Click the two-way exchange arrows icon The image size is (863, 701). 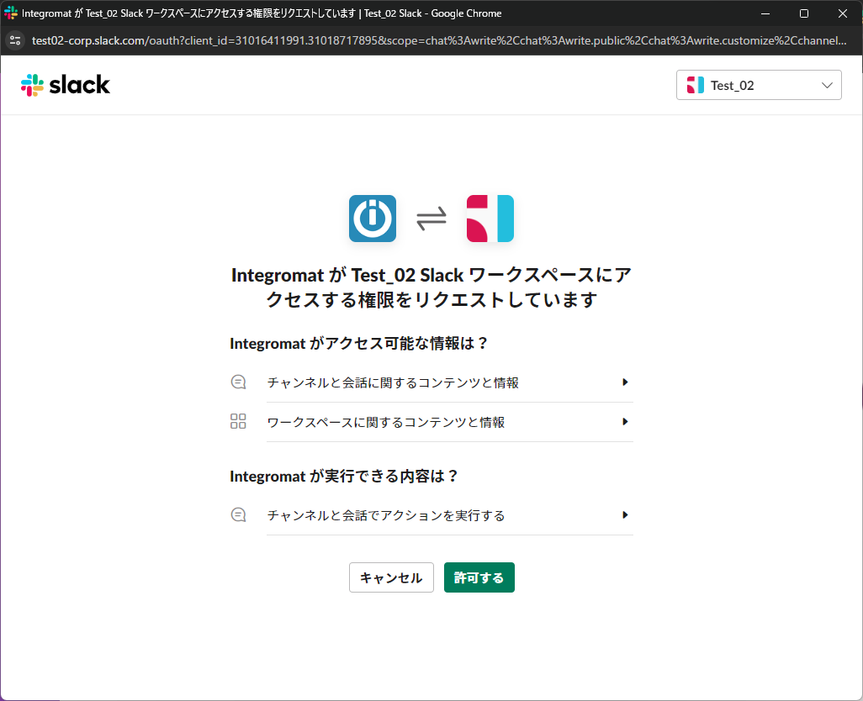point(431,219)
